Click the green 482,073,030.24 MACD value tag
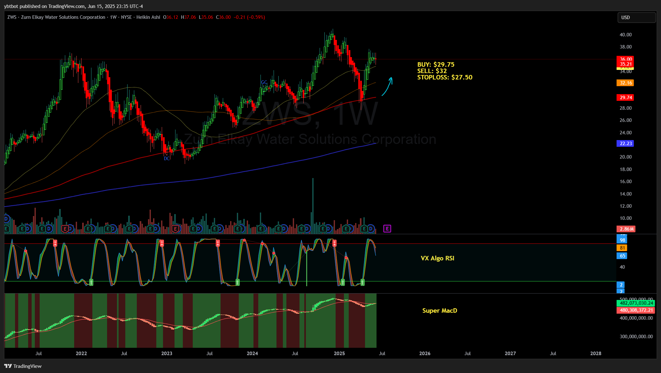This screenshot has height=373, width=661. pos(636,303)
